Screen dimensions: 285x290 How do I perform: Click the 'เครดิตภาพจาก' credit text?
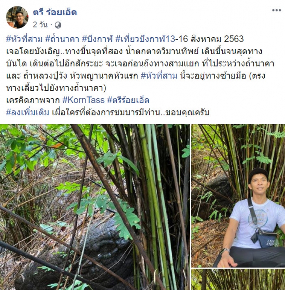click(33, 100)
